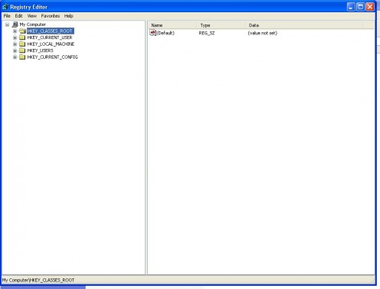
Task: Click the status bar path My Computer\HKEY_CLASSES_ROOT
Action: [38, 280]
